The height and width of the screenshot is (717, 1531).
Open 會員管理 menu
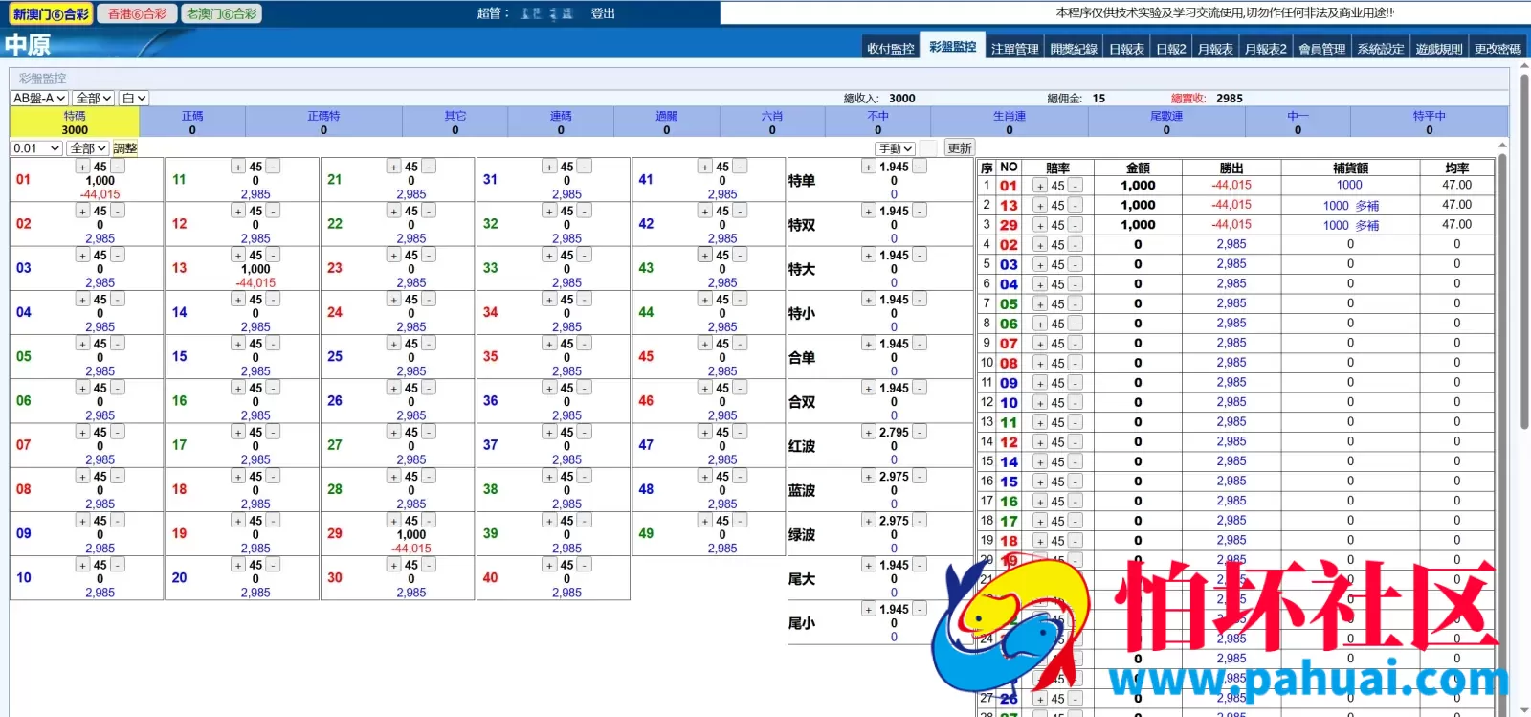1321,49
